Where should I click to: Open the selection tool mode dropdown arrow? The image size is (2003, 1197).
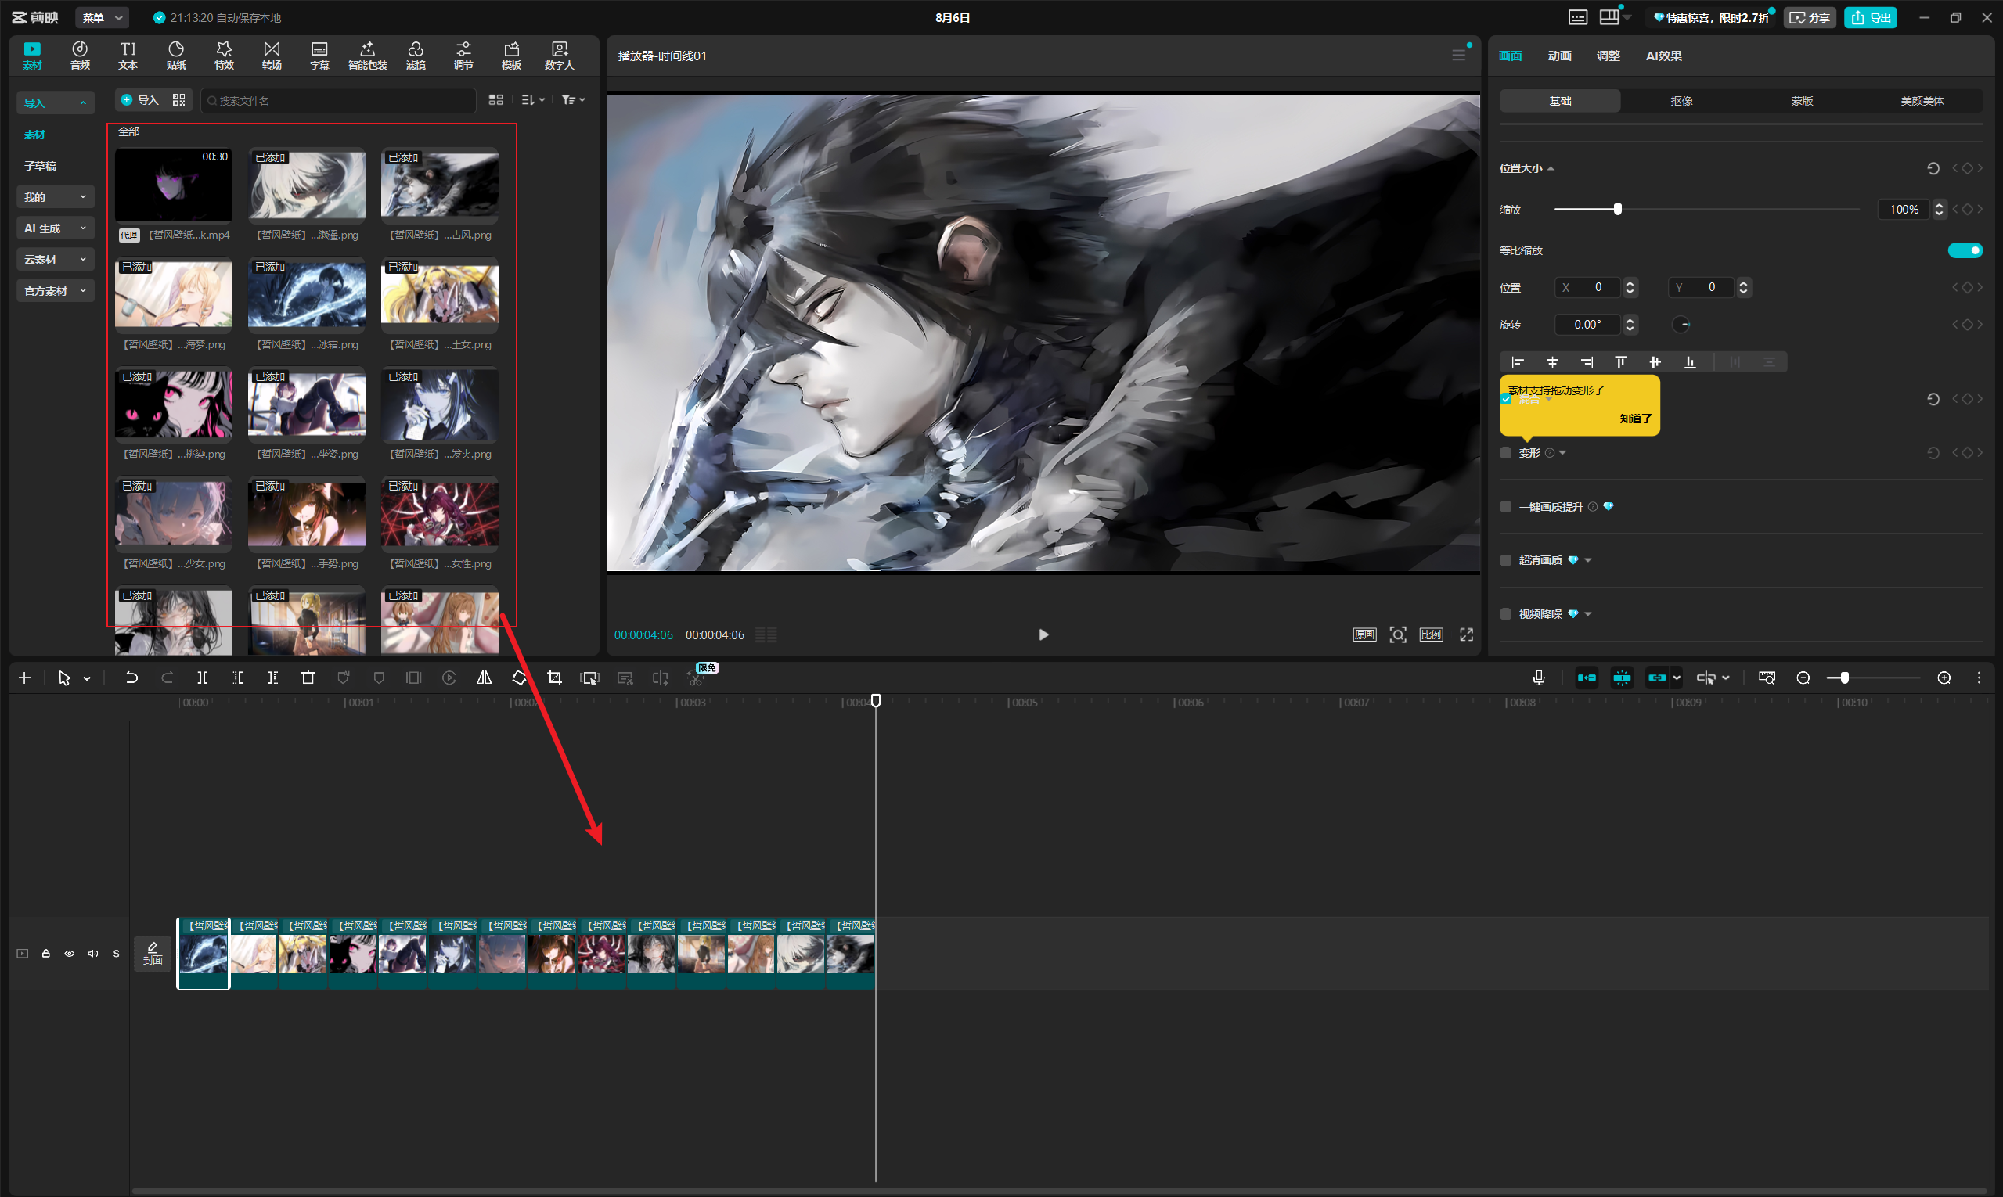pyautogui.click(x=87, y=679)
